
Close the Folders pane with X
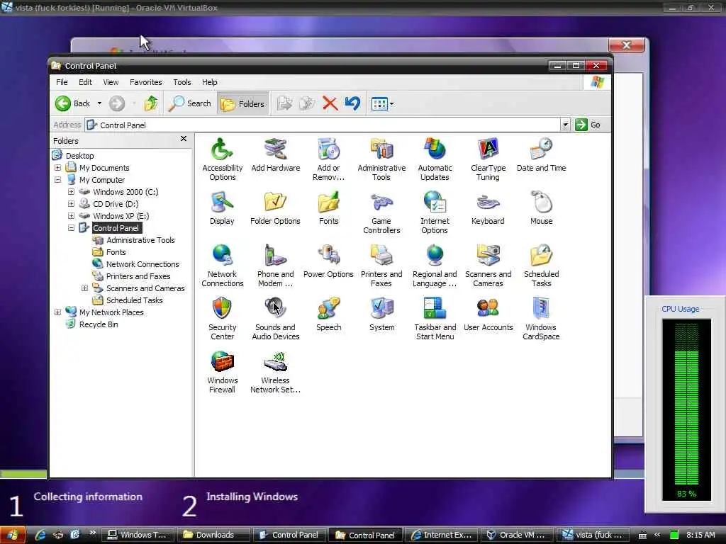pos(184,139)
